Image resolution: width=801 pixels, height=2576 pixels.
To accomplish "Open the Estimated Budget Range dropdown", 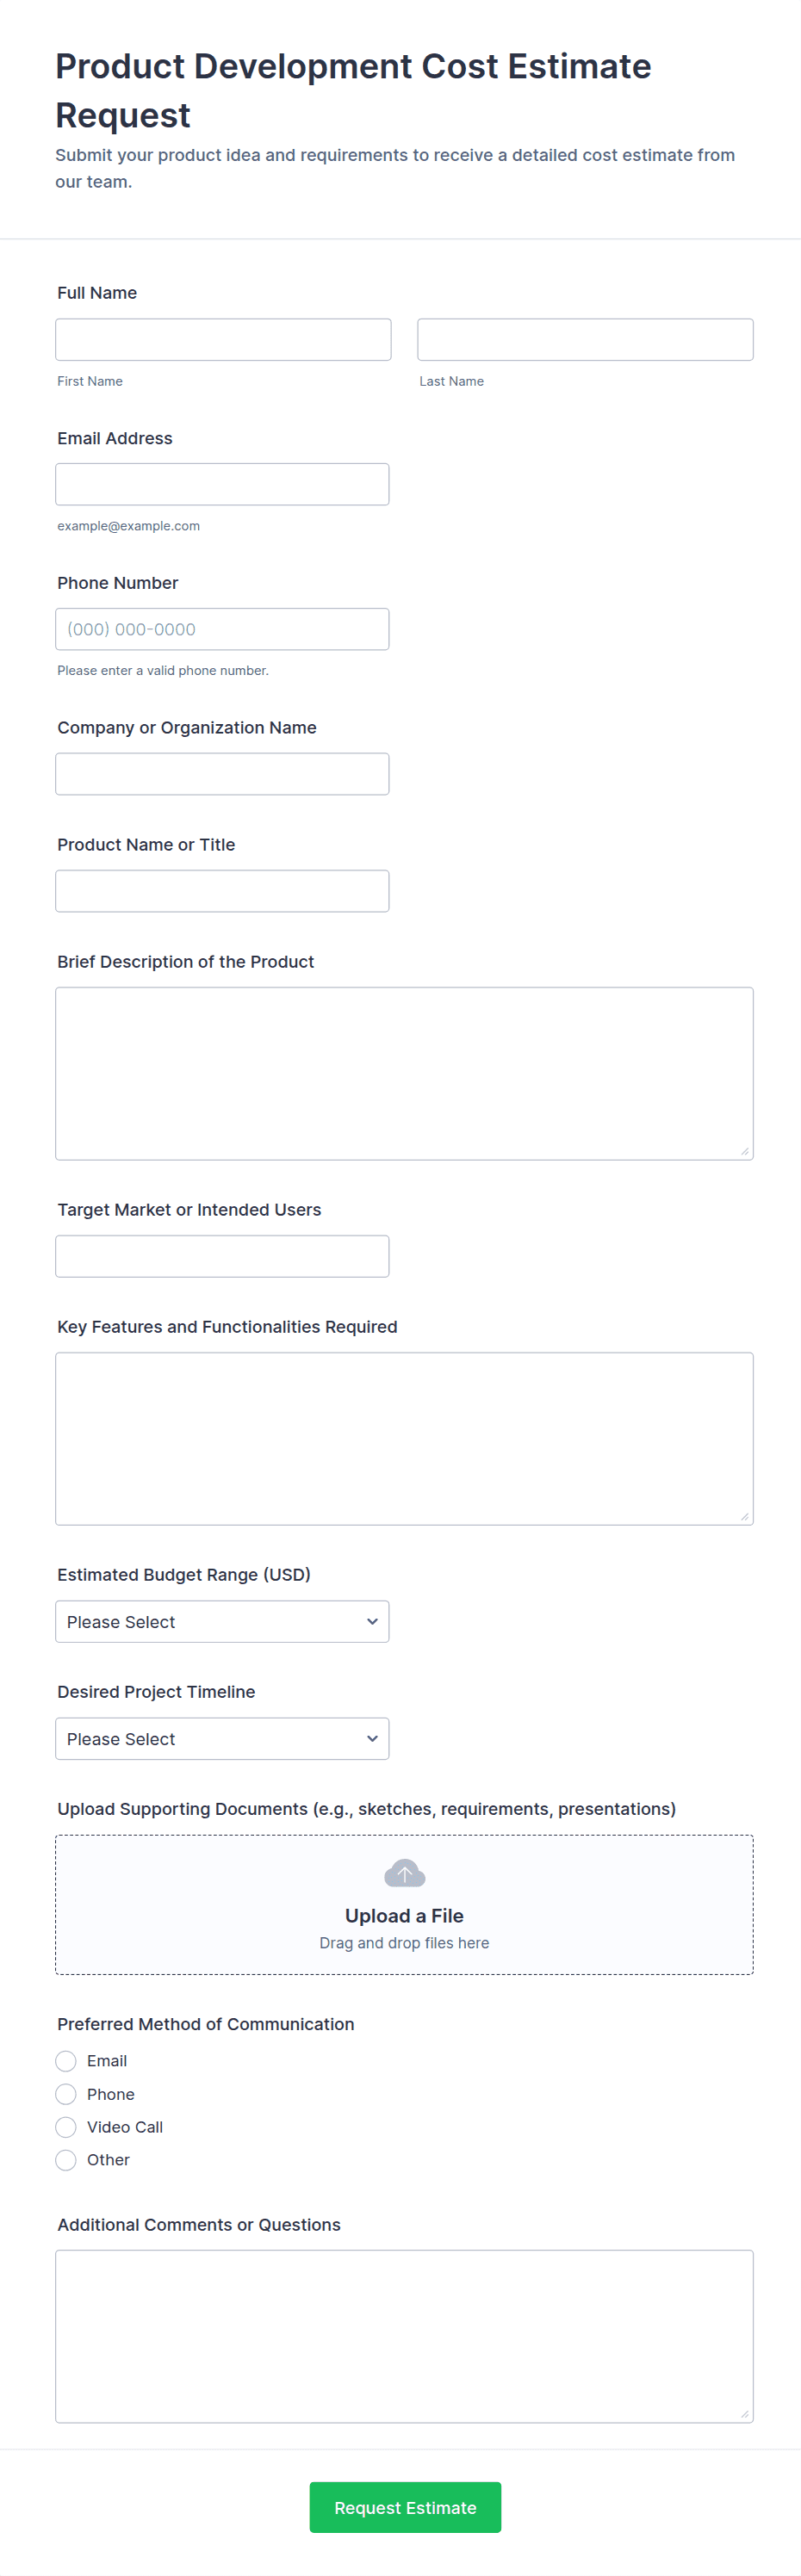I will click(x=221, y=1622).
